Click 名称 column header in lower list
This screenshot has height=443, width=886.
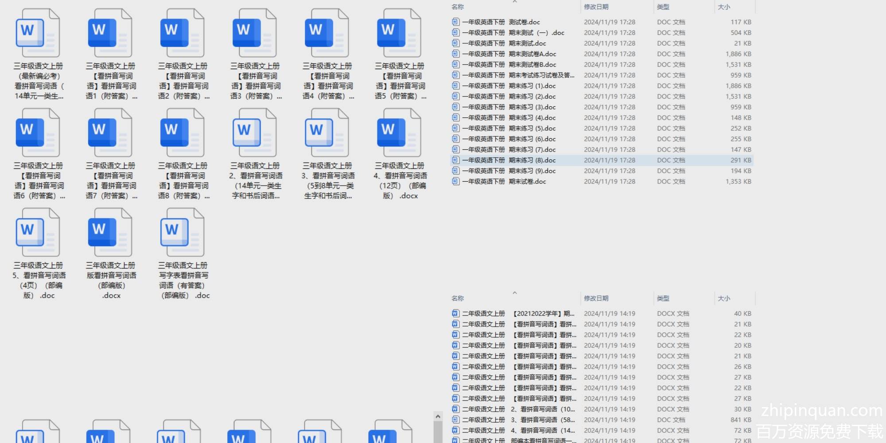pyautogui.click(x=458, y=299)
